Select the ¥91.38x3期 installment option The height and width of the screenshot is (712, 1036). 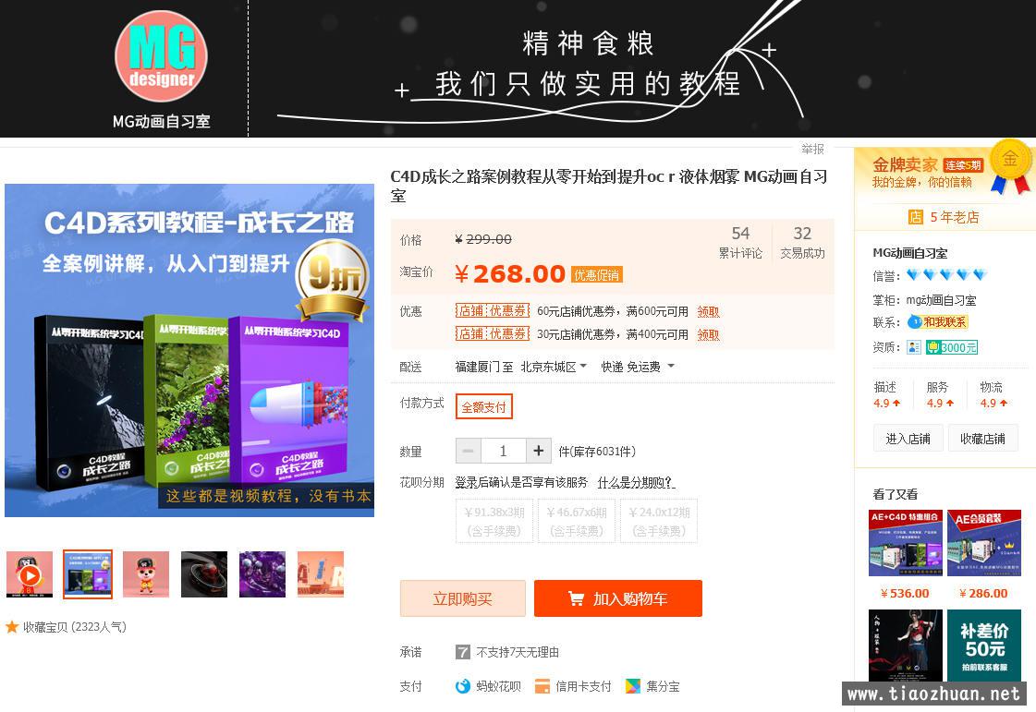pyautogui.click(x=494, y=521)
